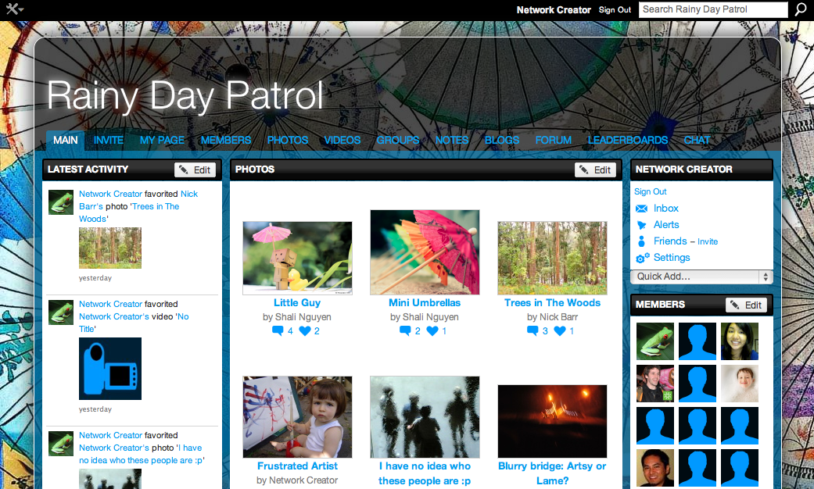Click the search magnifier icon
This screenshot has height=489, width=814.
point(801,9)
